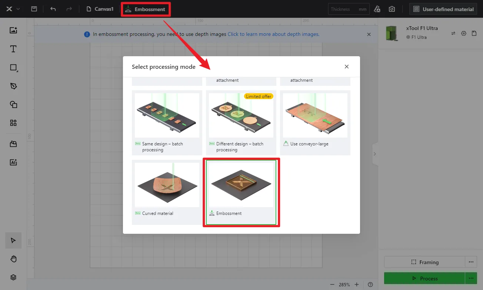Viewport: 483px width, 290px height.
Task: Collapse the right side panel
Action: tap(375, 154)
